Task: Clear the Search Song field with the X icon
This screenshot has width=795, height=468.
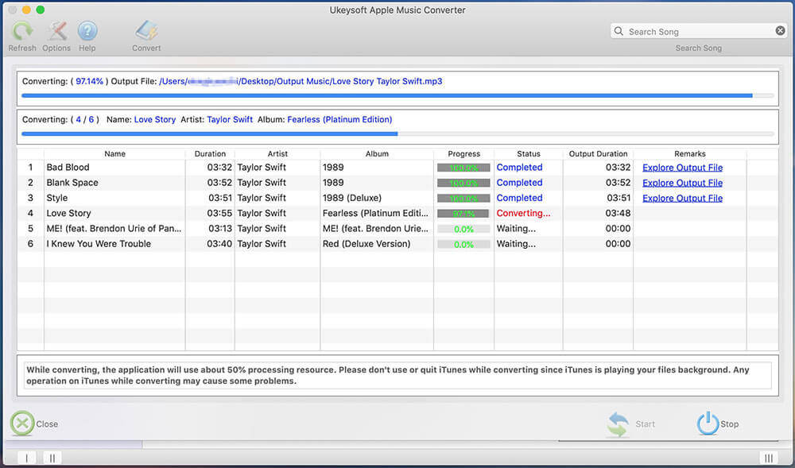Action: tap(781, 31)
